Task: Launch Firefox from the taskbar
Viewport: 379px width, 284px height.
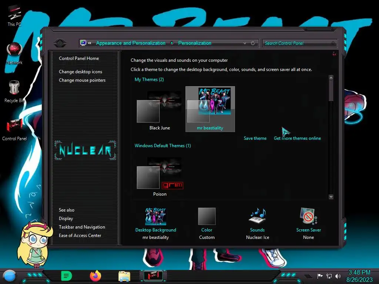Action: (95, 276)
